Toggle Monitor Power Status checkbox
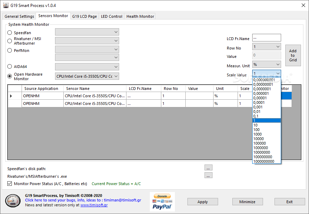 [x=9, y=184]
